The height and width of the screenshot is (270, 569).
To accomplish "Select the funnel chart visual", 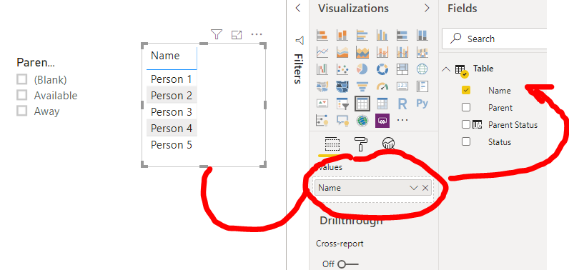I will click(362, 86).
